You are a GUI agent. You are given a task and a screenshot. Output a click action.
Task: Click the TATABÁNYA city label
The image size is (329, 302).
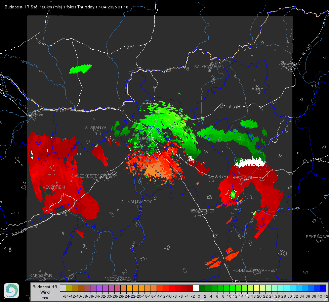[x=94, y=127]
